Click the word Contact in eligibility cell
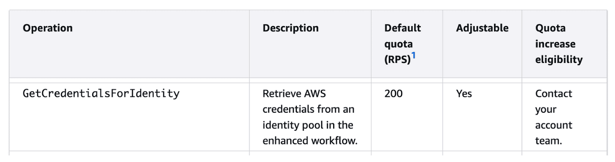The height and width of the screenshot is (162, 615). click(x=554, y=94)
